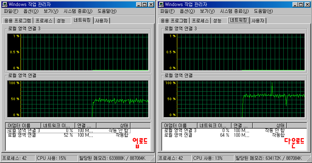Image resolution: width=312 pixels, height=163 pixels.
Task: Maximize the right Task Manager window
Action: click(301, 4)
